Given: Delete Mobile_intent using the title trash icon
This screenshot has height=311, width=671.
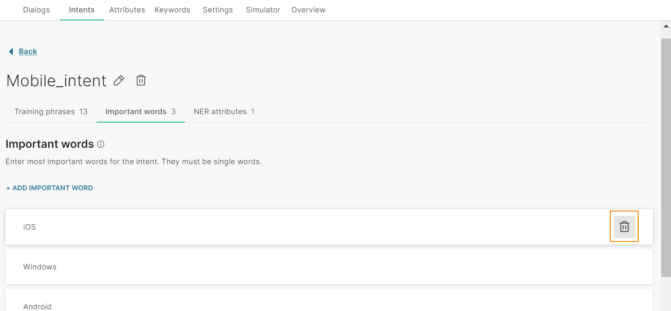Looking at the screenshot, I should pos(141,81).
